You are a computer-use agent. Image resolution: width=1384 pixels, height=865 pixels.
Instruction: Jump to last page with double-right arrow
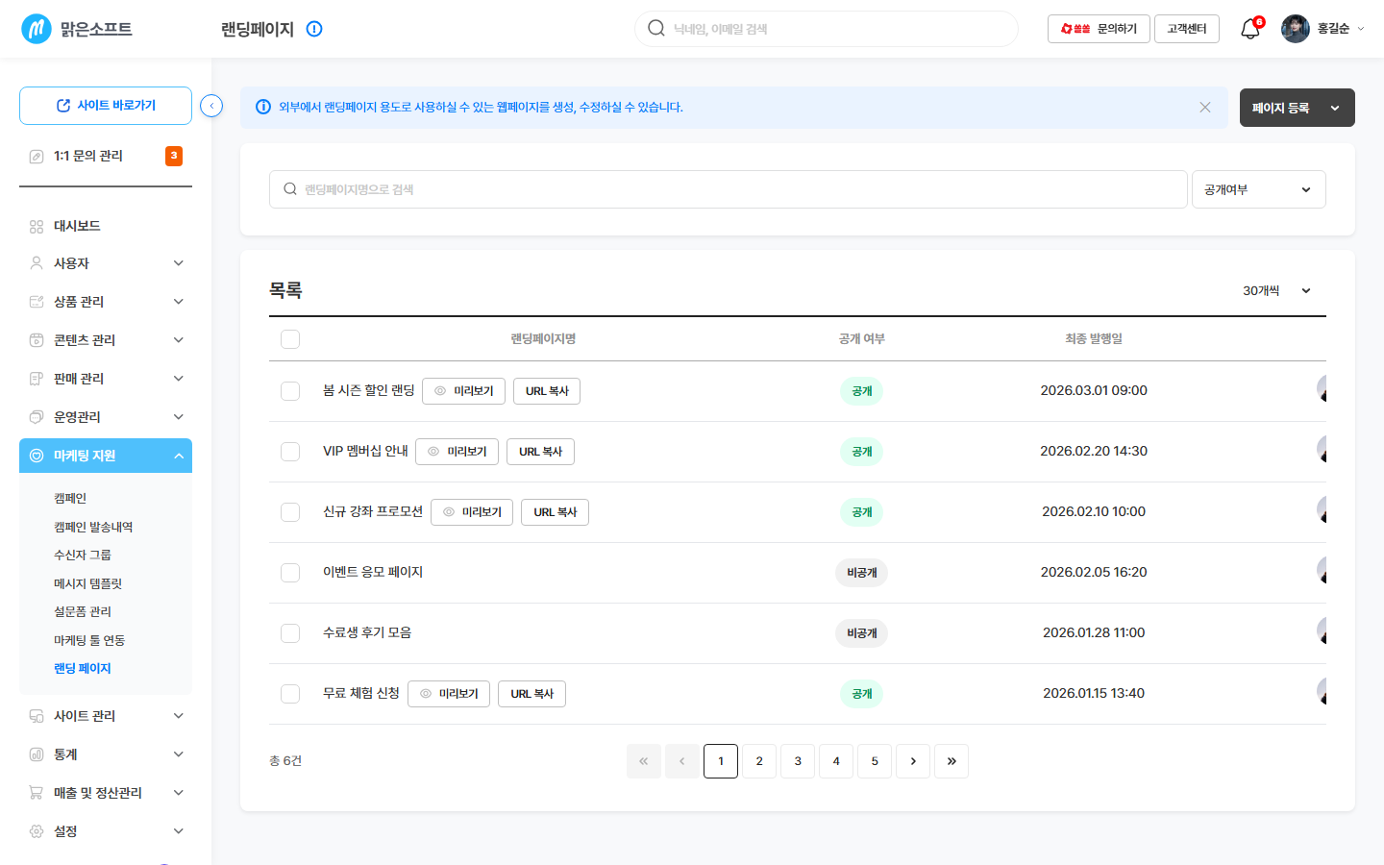click(951, 761)
